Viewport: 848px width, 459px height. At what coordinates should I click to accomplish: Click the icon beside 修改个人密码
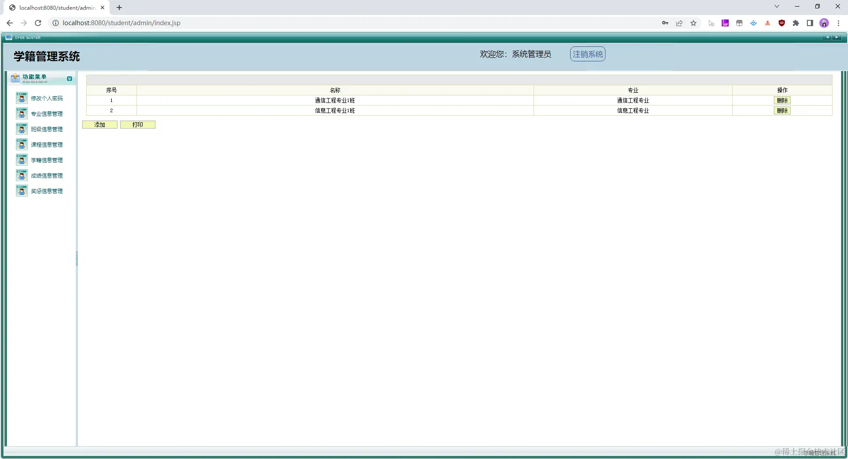[x=22, y=98]
